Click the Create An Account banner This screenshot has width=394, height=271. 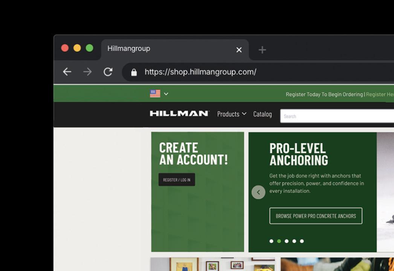click(x=197, y=192)
